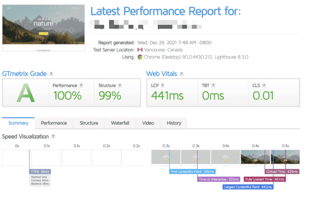316x202 pixels.
Task: Click the website screenshot thumbnail
Action: pyautogui.click(x=43, y=28)
